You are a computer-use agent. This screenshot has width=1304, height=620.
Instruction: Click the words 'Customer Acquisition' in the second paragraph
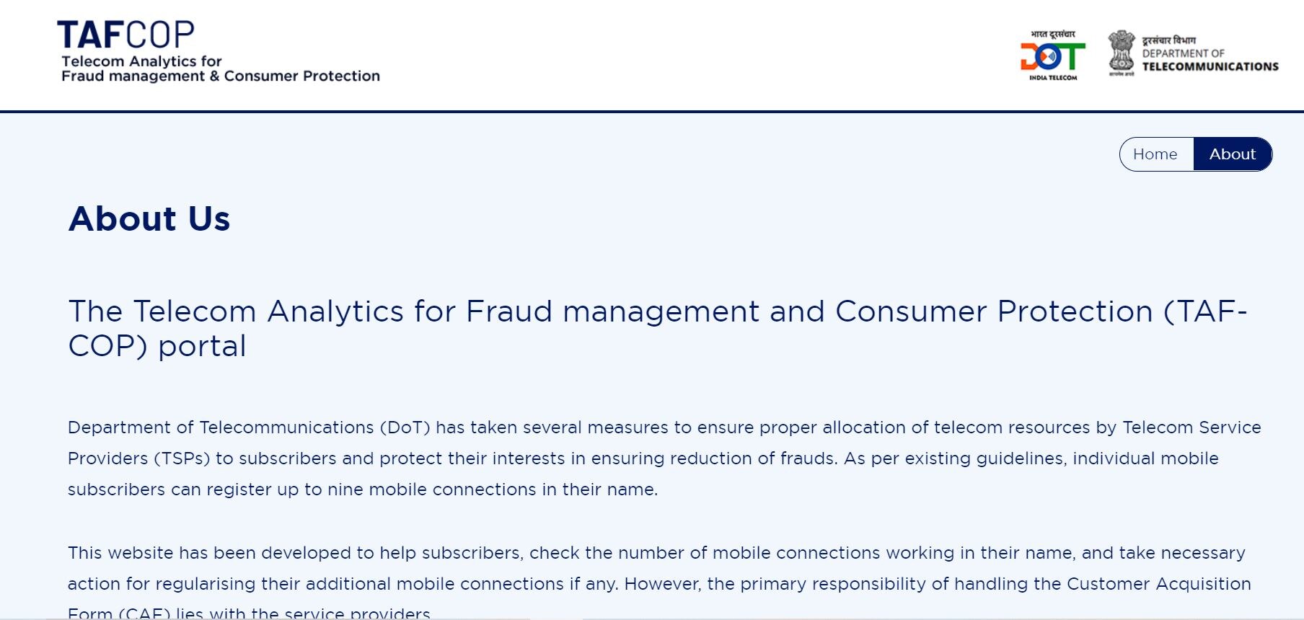[x=1158, y=584]
